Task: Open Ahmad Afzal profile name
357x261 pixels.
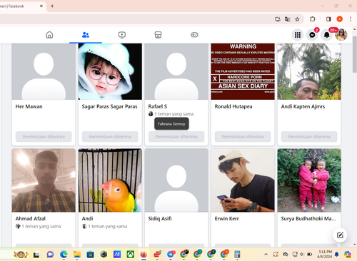Action: [x=31, y=218]
